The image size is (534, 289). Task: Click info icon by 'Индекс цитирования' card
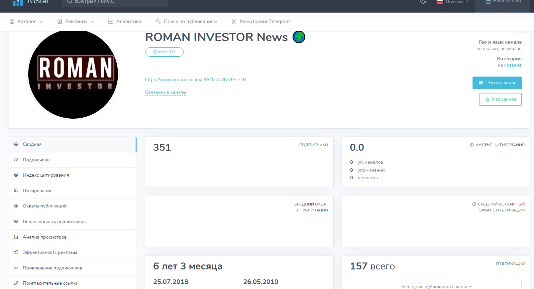[x=472, y=145]
